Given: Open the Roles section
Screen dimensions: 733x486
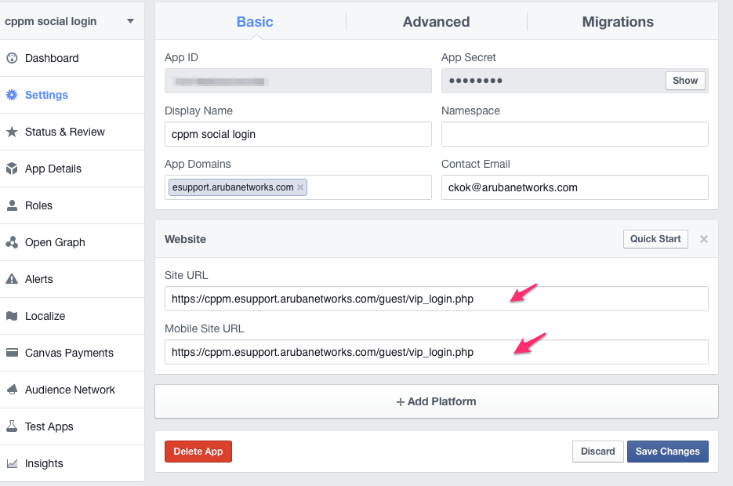Looking at the screenshot, I should [72, 205].
